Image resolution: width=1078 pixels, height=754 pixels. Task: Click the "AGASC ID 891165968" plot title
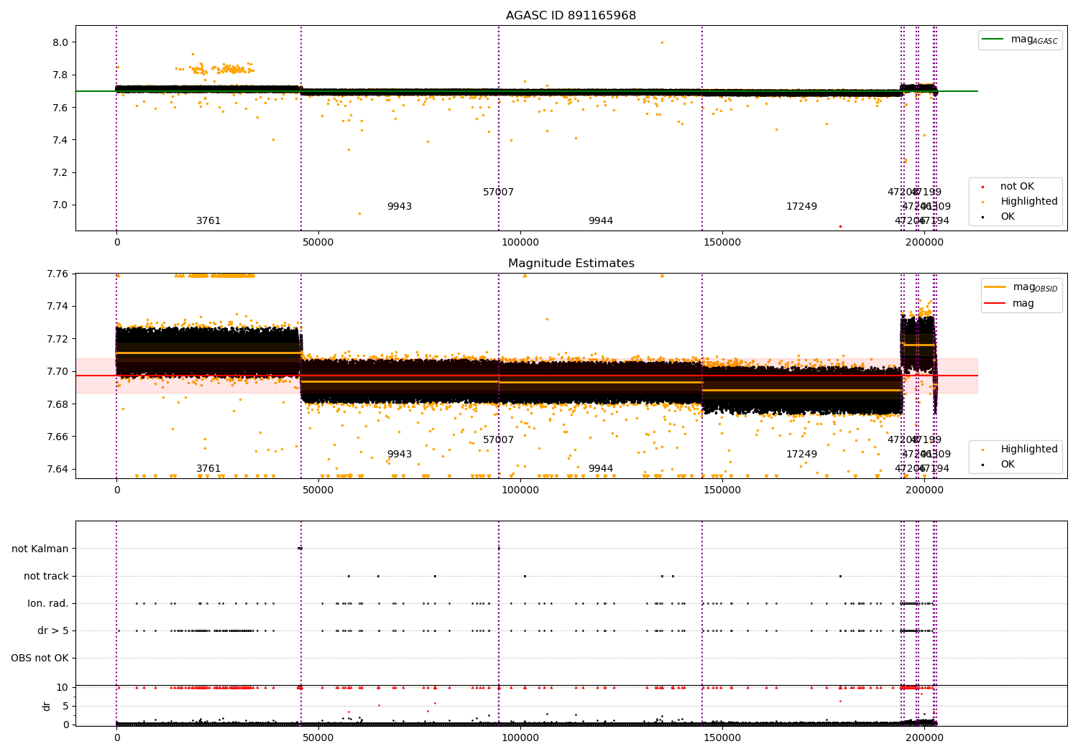(x=571, y=16)
